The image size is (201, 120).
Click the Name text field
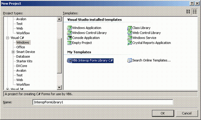(103, 102)
